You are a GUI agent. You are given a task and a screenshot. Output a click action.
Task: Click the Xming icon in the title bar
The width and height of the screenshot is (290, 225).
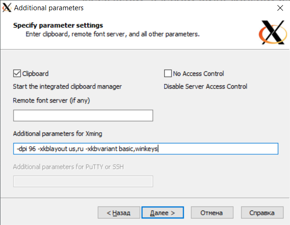click(7, 8)
